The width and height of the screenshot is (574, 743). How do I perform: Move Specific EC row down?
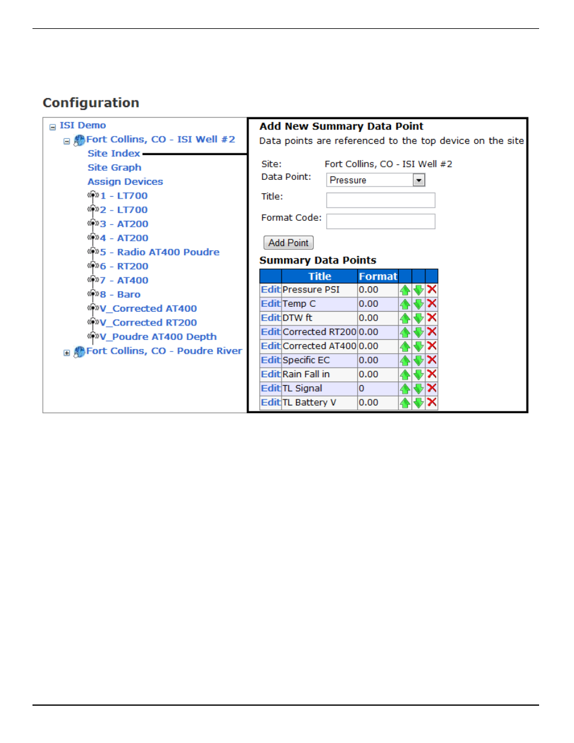419,361
